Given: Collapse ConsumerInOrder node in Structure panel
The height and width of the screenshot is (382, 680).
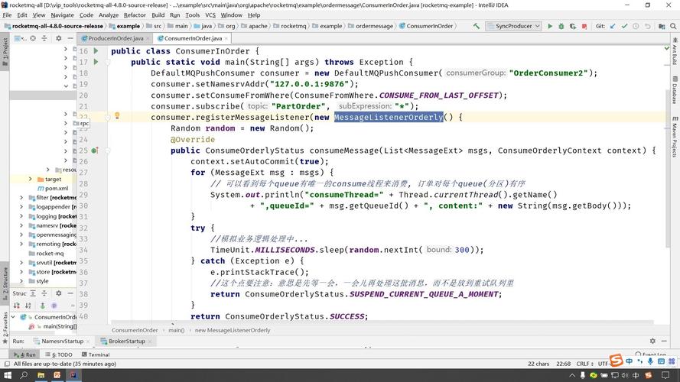Looking at the screenshot, I should point(13,317).
